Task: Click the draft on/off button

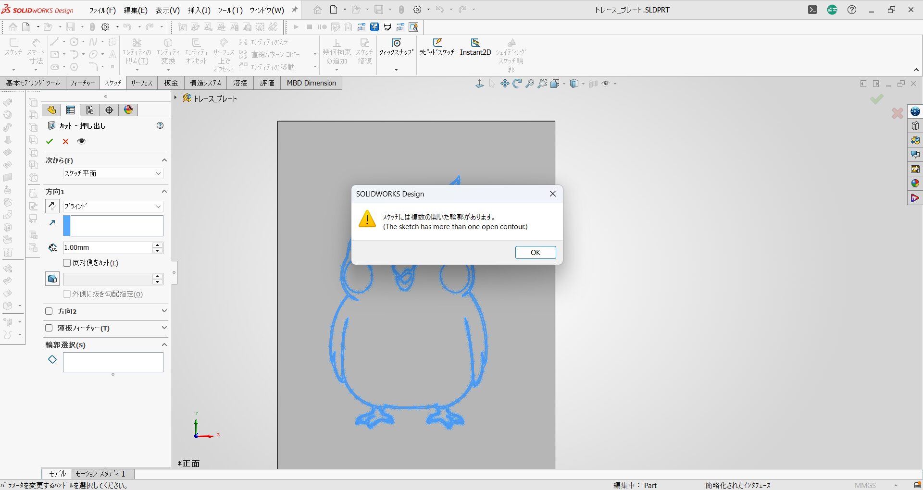Action: coord(52,279)
